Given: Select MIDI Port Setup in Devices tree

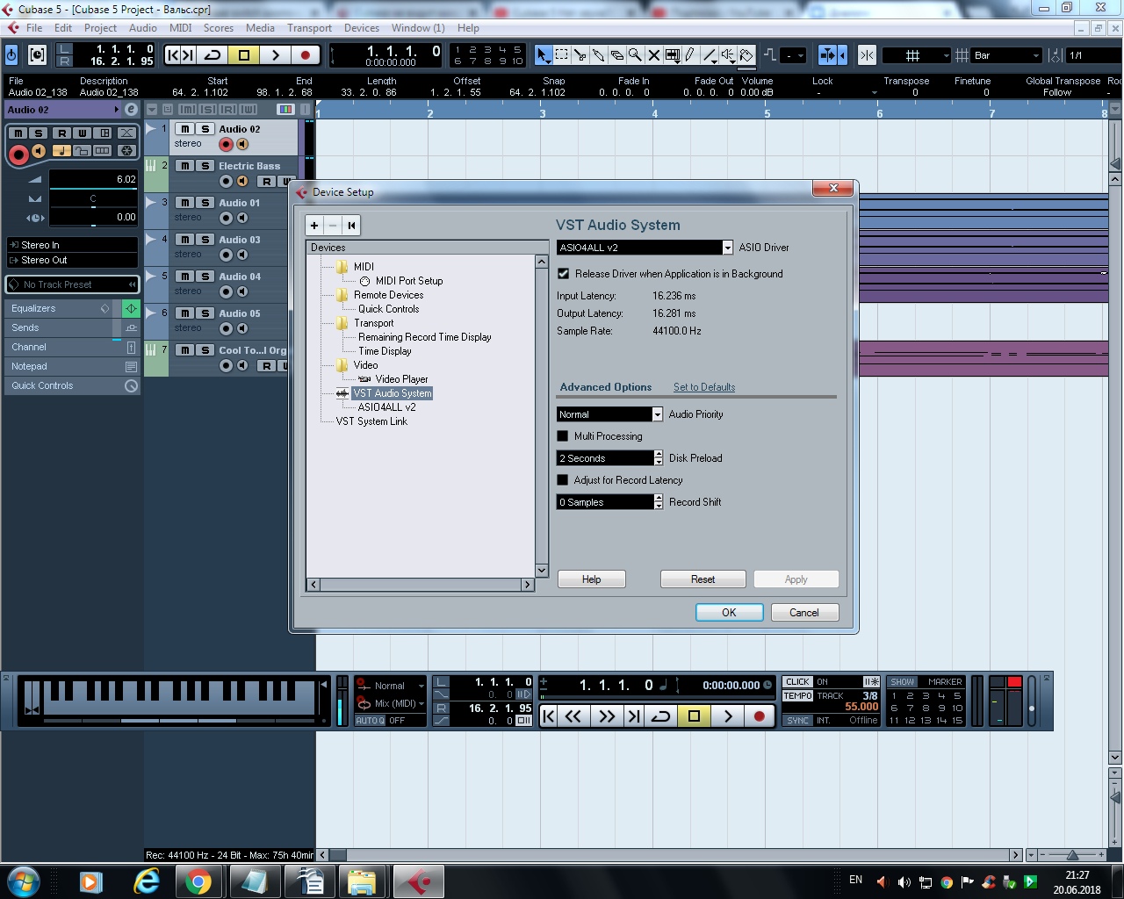Looking at the screenshot, I should pos(409,281).
